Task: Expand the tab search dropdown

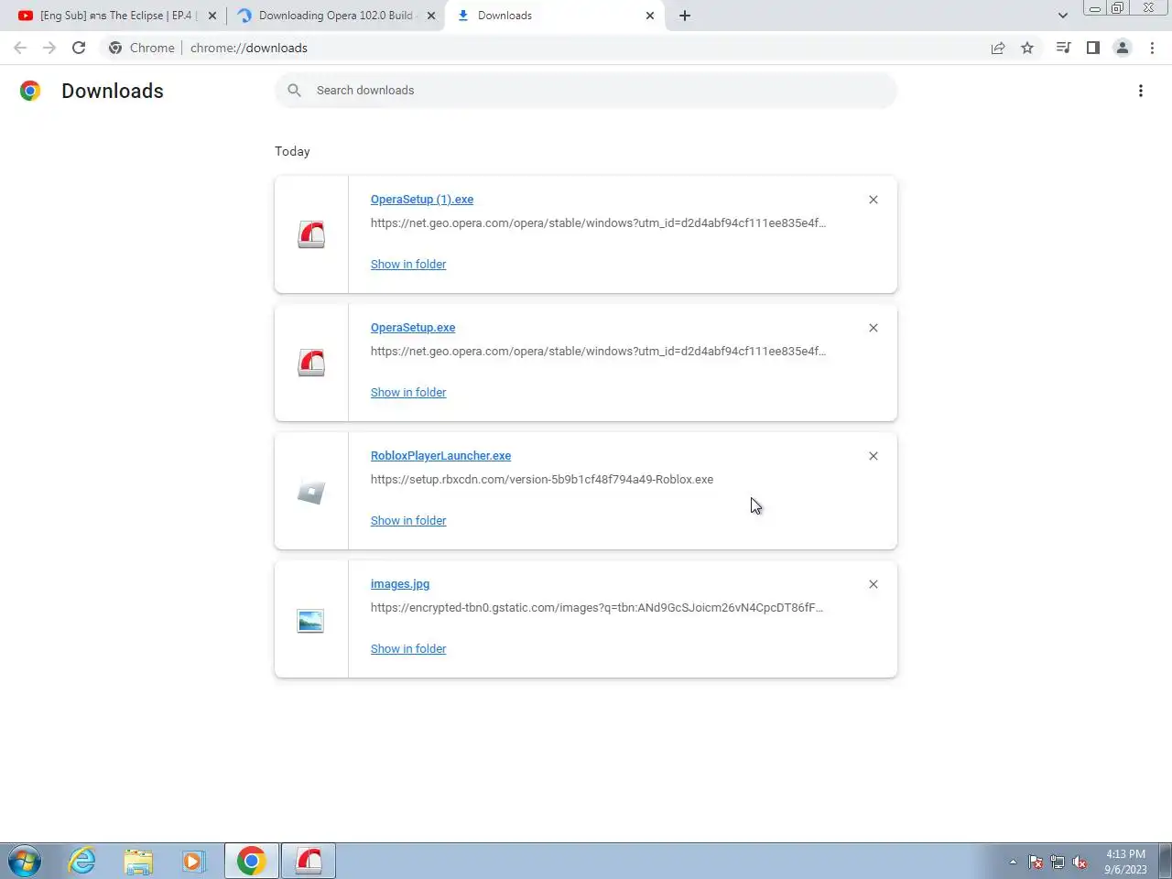Action: tap(1063, 16)
